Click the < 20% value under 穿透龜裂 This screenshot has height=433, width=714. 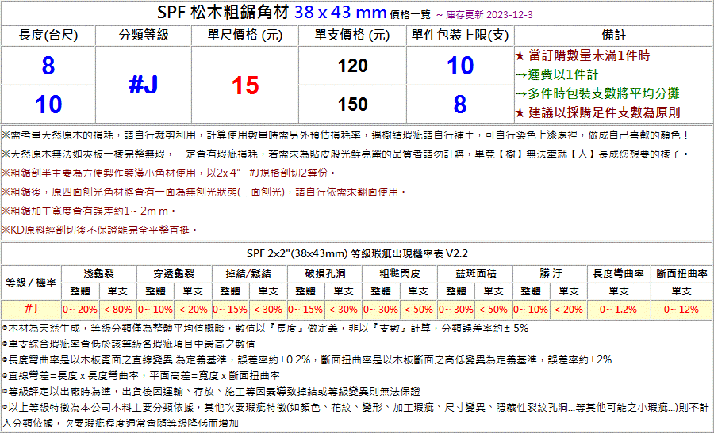193,310
